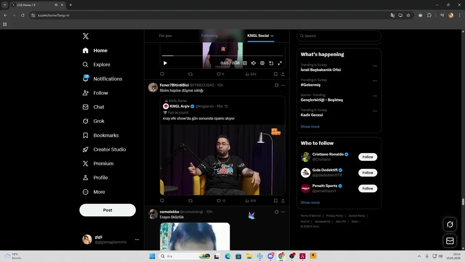Open options for Kadir Gecesi trend
This screenshot has width=465, height=262.
(x=375, y=111)
